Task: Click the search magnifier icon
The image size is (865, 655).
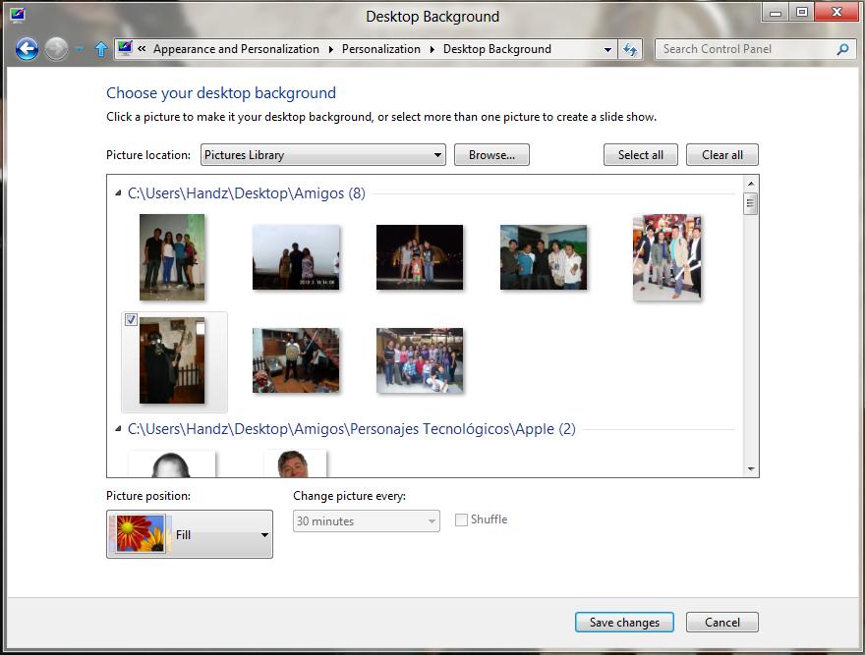Action: (x=842, y=49)
